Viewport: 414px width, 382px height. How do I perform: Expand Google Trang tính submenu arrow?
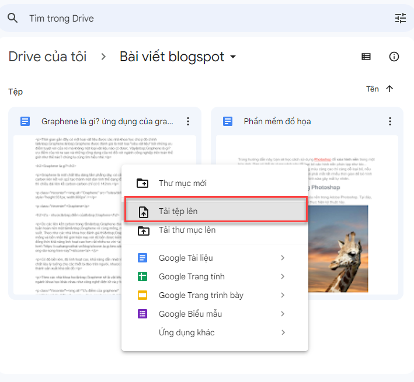(283, 276)
